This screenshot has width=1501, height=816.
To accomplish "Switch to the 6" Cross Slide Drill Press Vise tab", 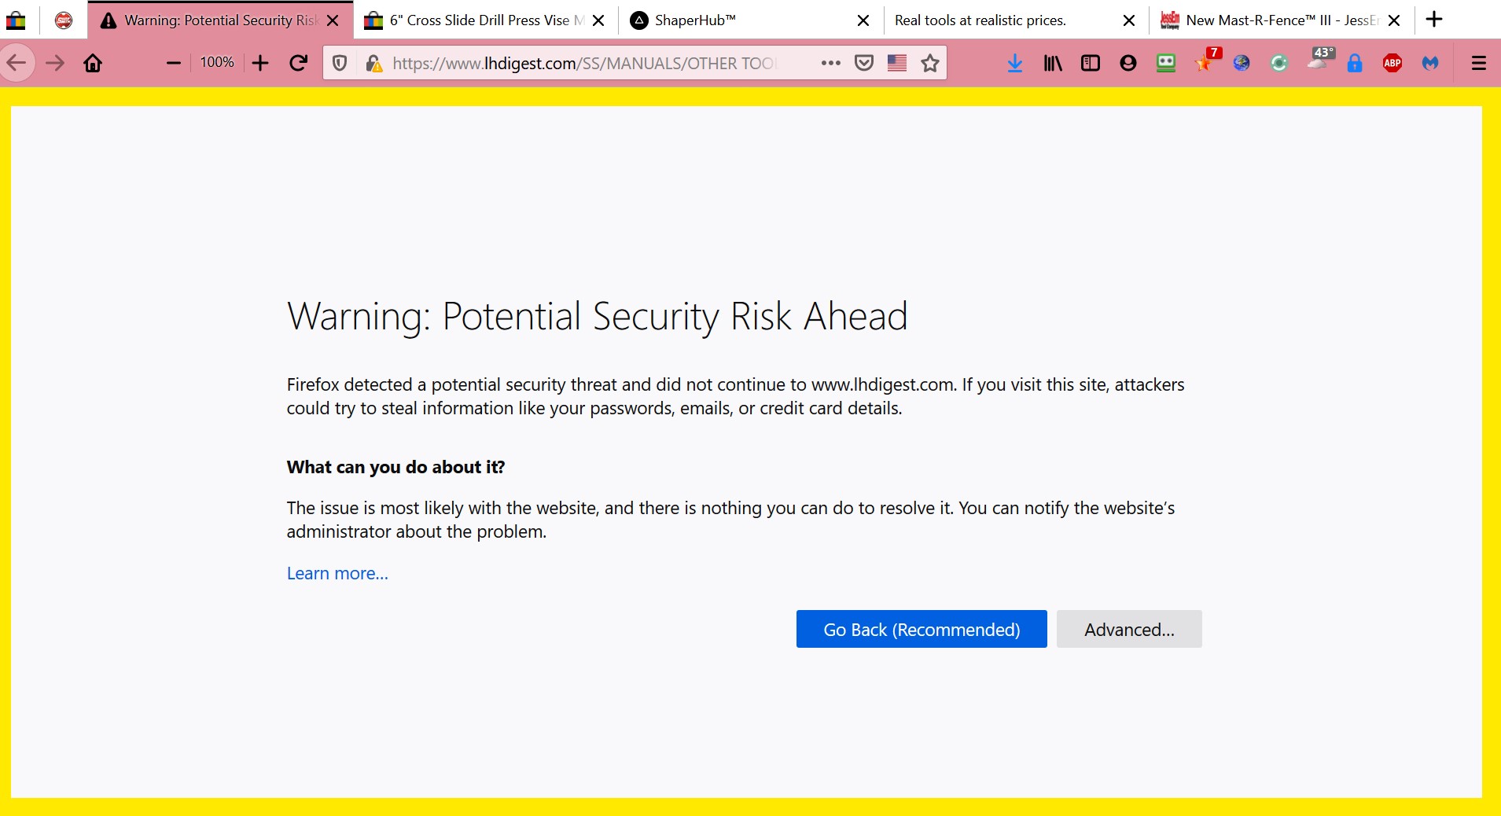I will 474,20.
